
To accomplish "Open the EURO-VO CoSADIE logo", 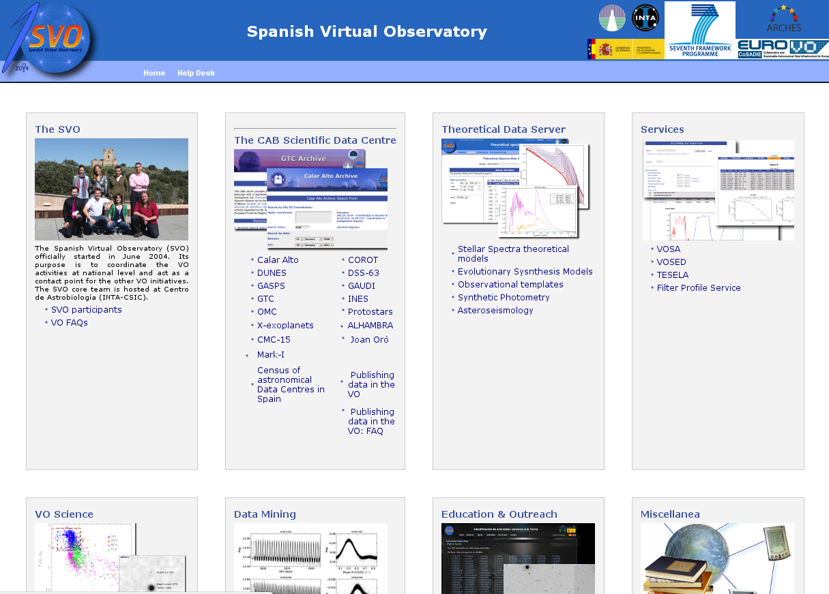I will (x=782, y=49).
